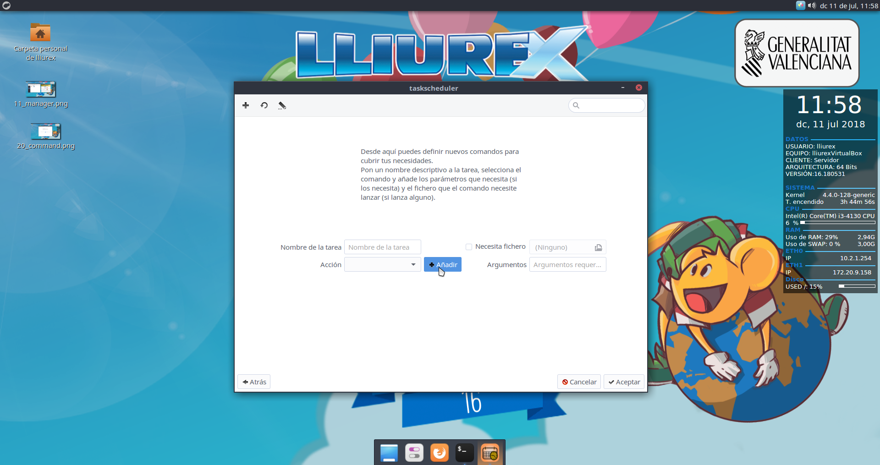880x465 pixels.
Task: Click the edit pencil icon in toolbar
Action: (282, 105)
